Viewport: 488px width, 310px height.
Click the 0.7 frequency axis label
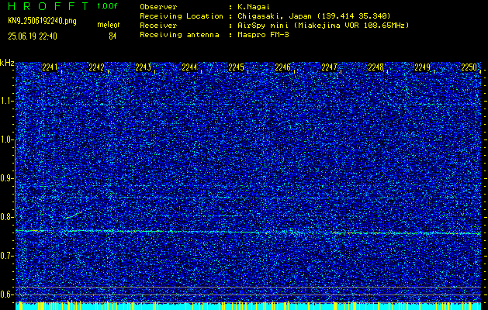coord(6,256)
